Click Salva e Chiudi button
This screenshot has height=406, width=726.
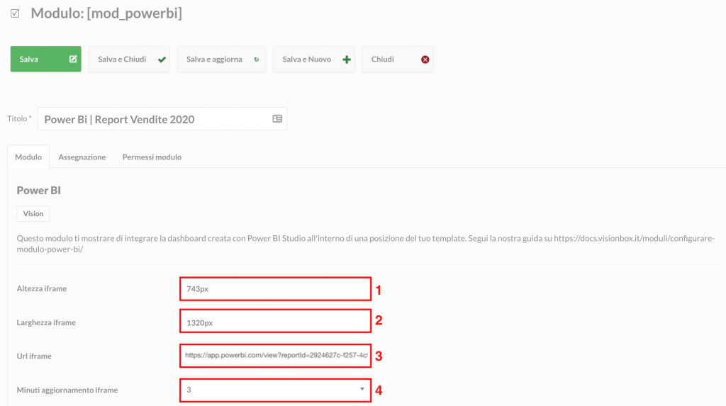pos(129,59)
